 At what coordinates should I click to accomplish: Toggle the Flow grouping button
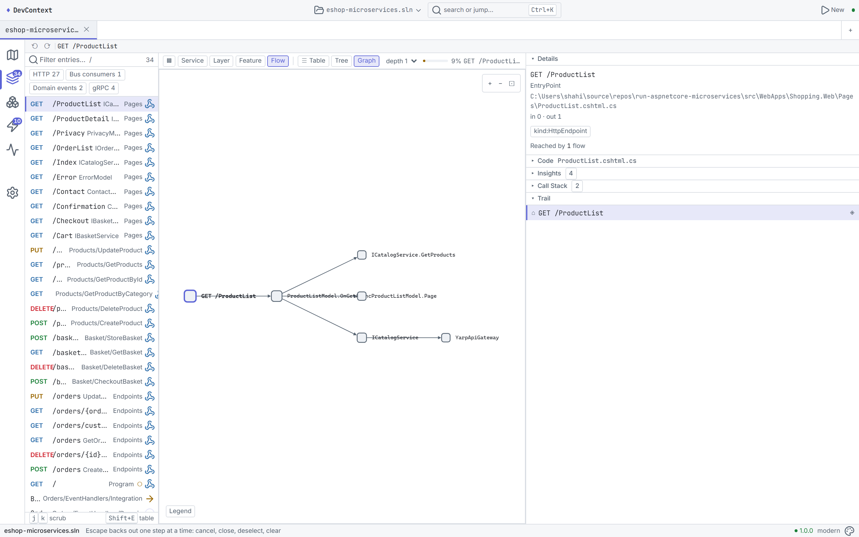click(278, 61)
